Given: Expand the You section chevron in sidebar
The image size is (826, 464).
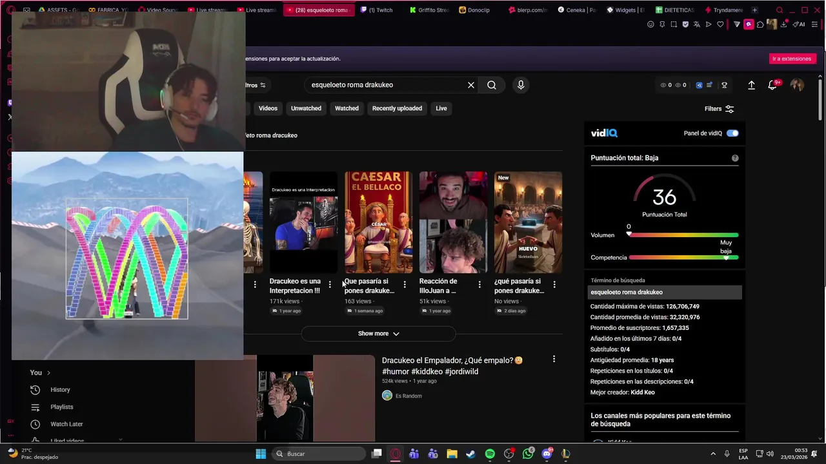Looking at the screenshot, I should tap(48, 372).
